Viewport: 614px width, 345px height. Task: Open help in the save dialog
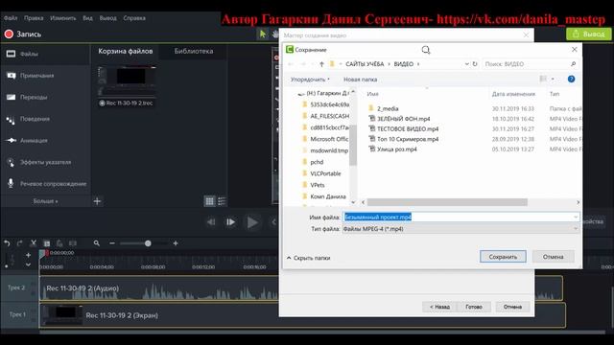pos(572,79)
